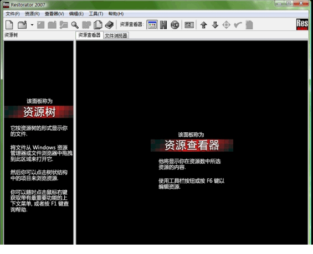Switch to the 文件浏览器 tab
This screenshot has height=254, width=313.
click(116, 35)
